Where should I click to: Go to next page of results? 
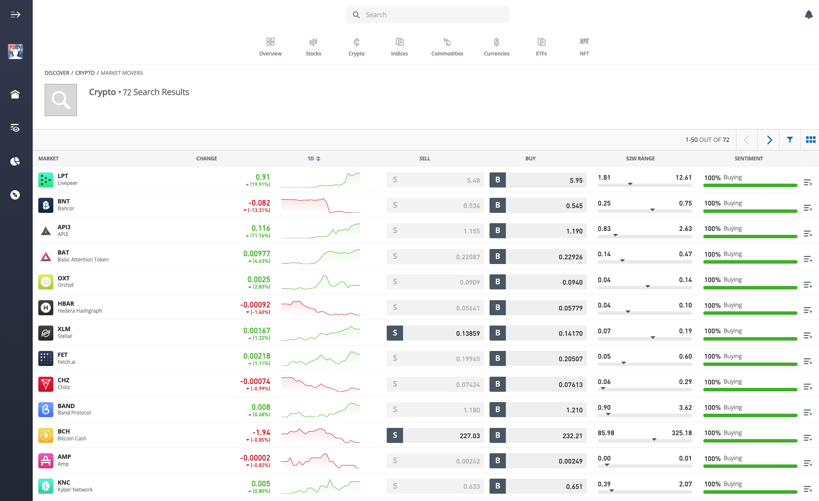(769, 140)
